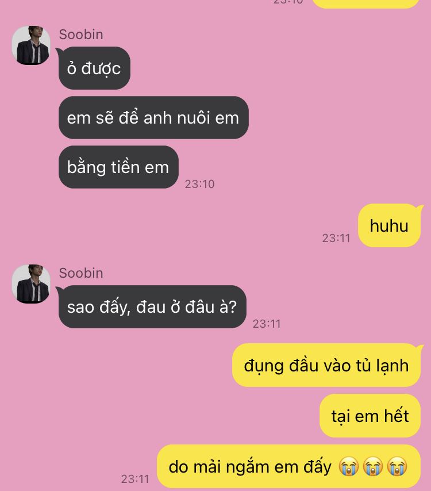The height and width of the screenshot is (491, 431).
Task: Select the 'bằng tiền em' message bubble
Action: 118,167
